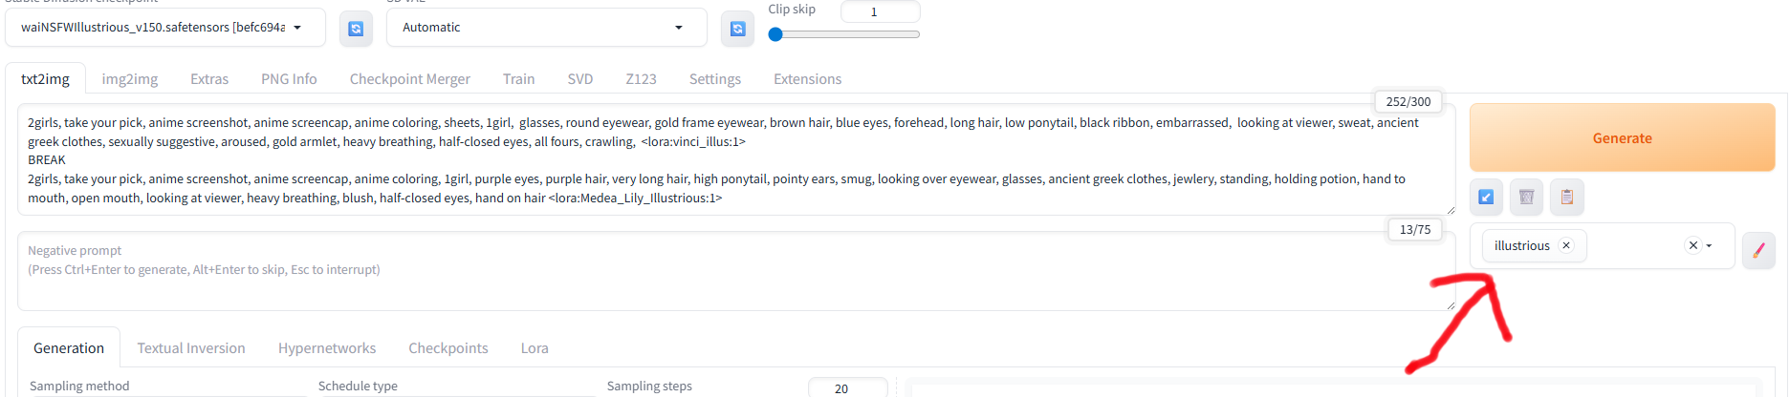Viewport: 1790px width, 397px height.
Task: Clear the prompt with the trash icon
Action: [x=1526, y=197]
